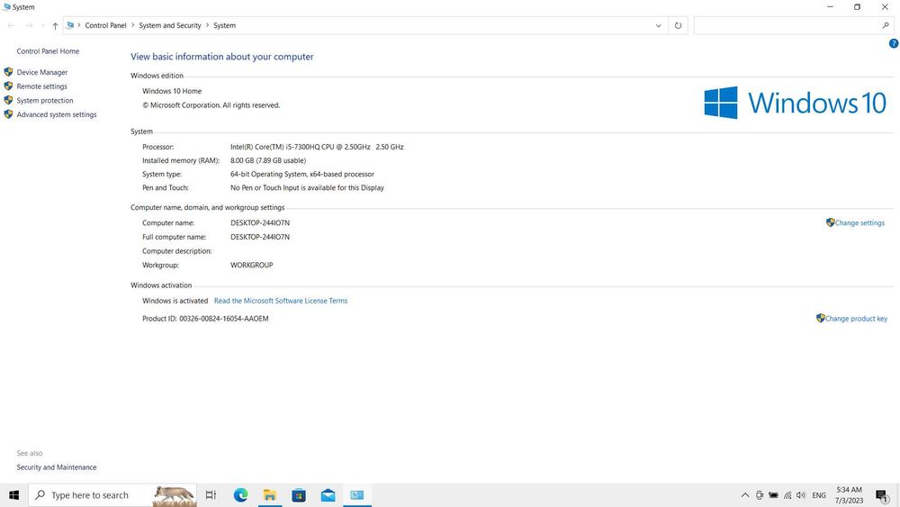Screen dimensions: 900x507
Task: Open the Action Center notifications icon
Action: 882,495
